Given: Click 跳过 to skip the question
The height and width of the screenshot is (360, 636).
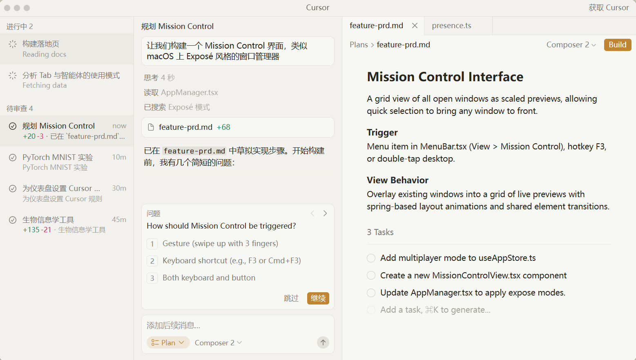Looking at the screenshot, I should point(291,298).
